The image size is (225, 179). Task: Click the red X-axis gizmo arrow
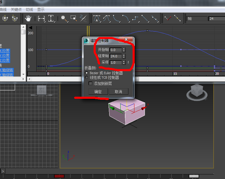[144, 108]
